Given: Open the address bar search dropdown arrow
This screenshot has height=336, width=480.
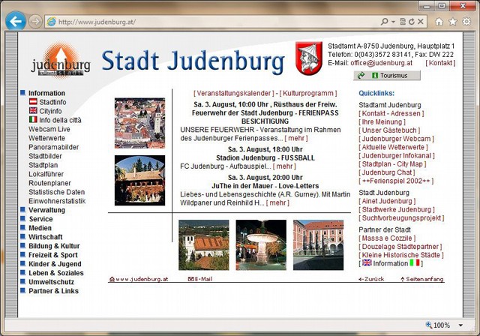Looking at the screenshot, I should pos(393,22).
